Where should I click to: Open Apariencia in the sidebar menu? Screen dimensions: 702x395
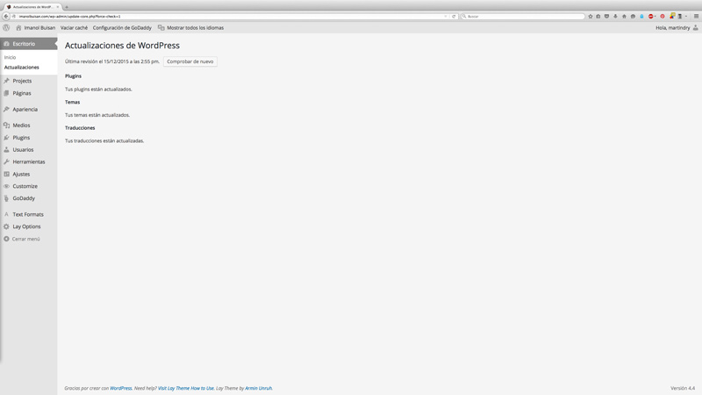pyautogui.click(x=25, y=110)
